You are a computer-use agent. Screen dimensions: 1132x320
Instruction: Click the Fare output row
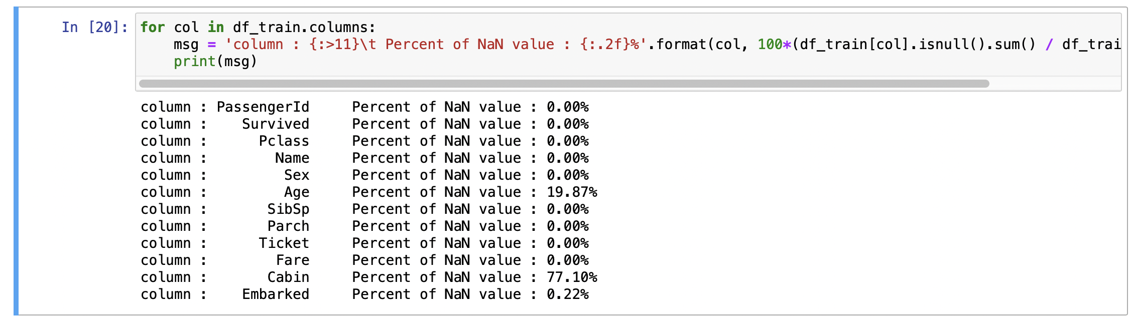(364, 260)
